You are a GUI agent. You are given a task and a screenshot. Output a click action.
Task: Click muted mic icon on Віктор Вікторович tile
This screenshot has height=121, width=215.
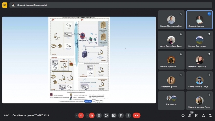181,14
